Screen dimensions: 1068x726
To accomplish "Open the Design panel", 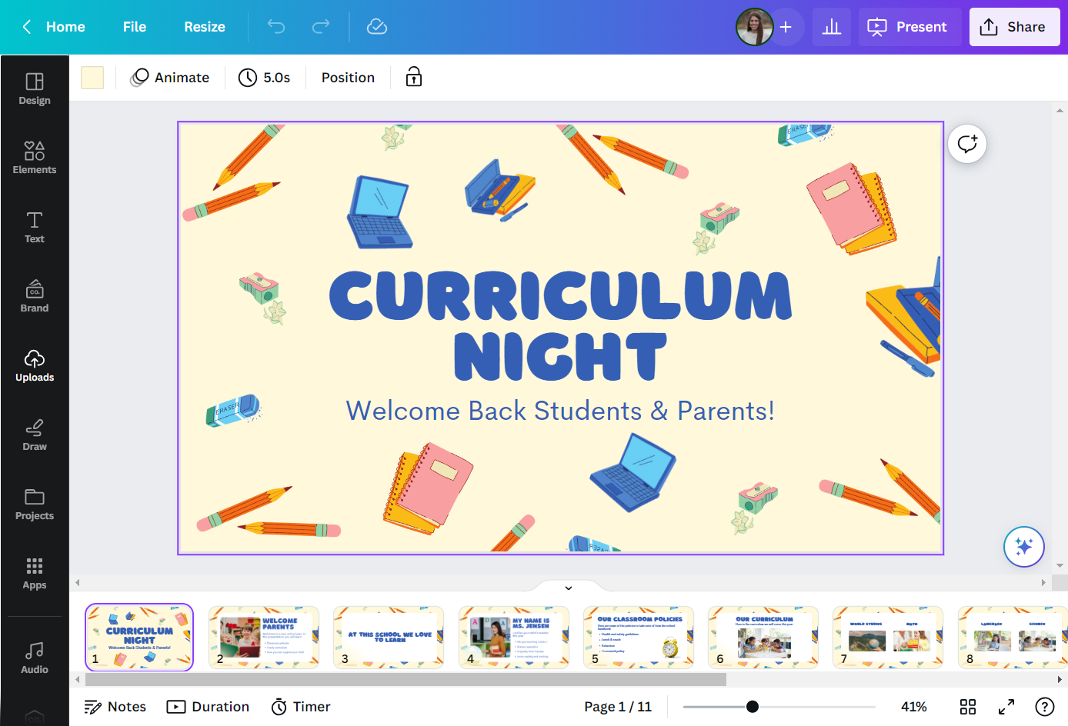I will (35, 89).
